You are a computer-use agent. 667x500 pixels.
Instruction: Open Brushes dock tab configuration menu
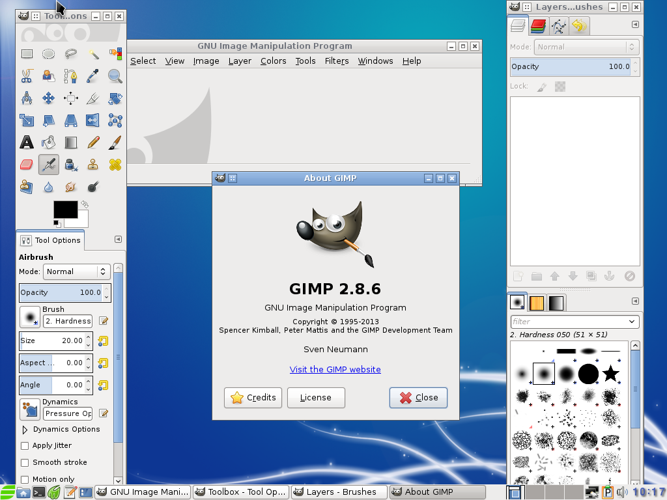(x=635, y=301)
